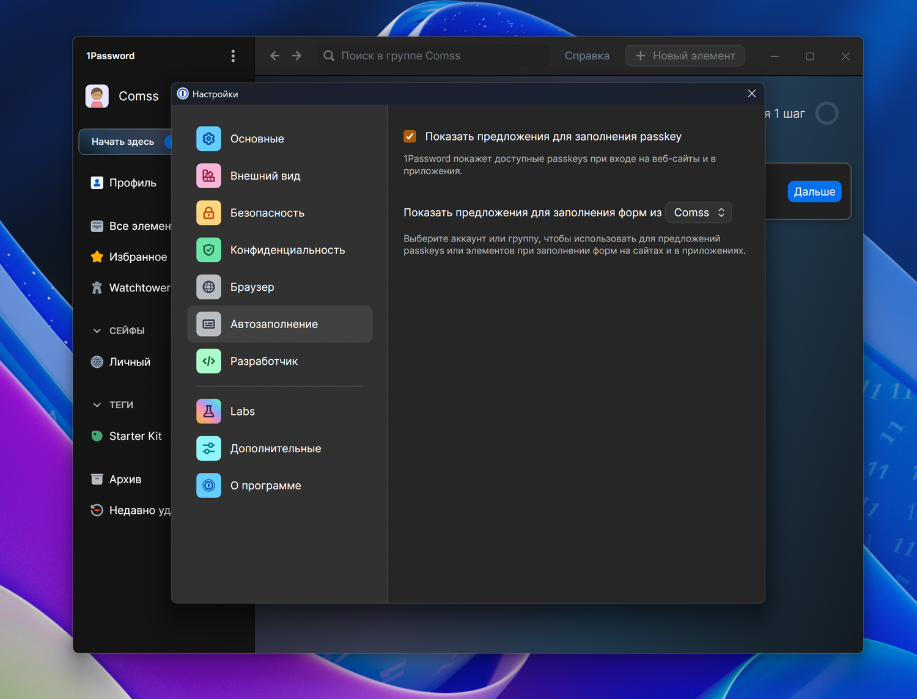Click the Все элементы sidebar icon
917x699 pixels.
pos(97,226)
